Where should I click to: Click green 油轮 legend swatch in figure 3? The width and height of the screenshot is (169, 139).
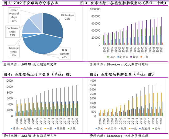pos(108,57)
